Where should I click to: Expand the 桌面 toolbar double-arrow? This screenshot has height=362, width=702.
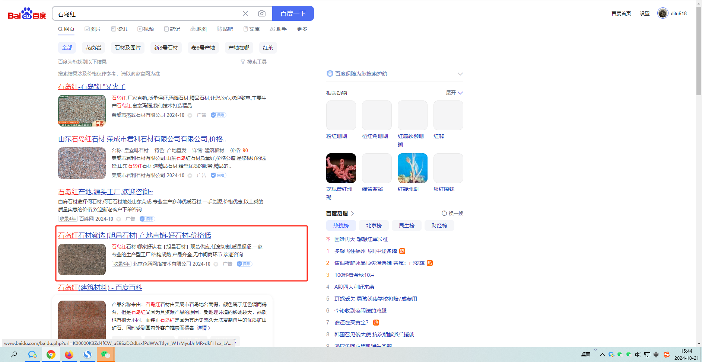coord(595,350)
